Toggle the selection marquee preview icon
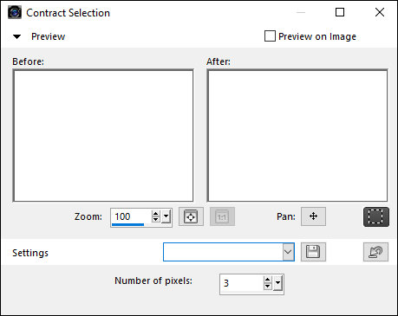 pyautogui.click(x=376, y=216)
